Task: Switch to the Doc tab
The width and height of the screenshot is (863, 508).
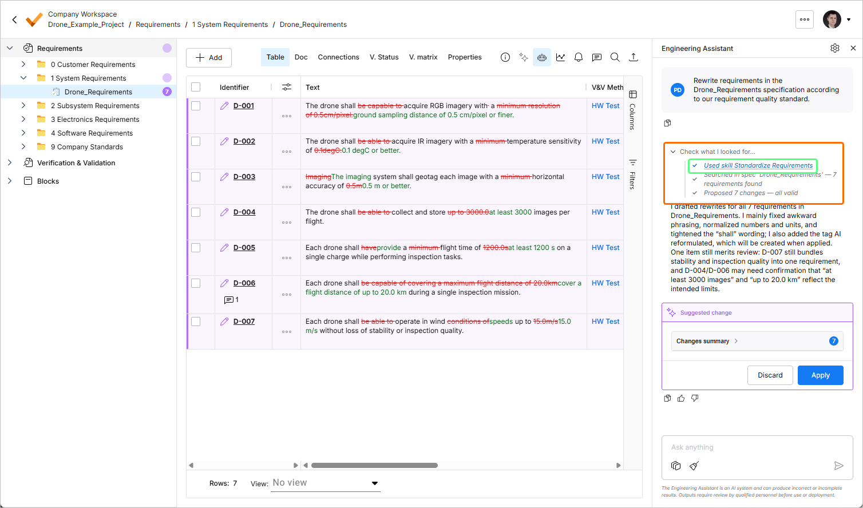Action: tap(301, 57)
